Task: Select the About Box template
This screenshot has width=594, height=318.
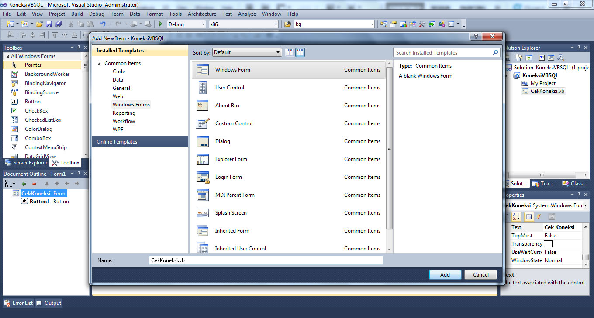Action: [288, 106]
